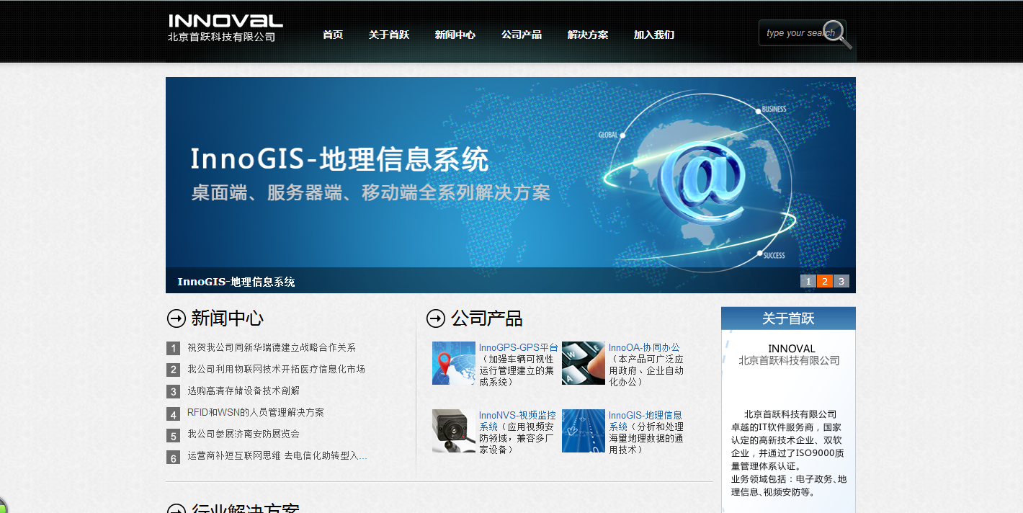
Task: Open 关于首跃 navigation item
Action: tap(389, 35)
